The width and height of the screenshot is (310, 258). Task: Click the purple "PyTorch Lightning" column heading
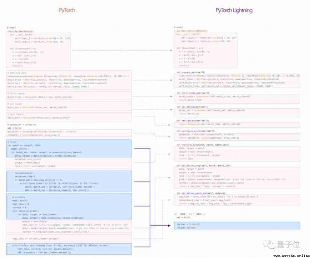tap(234, 10)
